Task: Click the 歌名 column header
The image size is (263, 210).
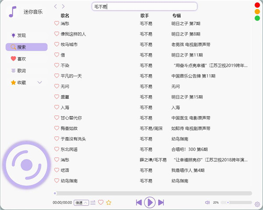Action: (x=65, y=16)
